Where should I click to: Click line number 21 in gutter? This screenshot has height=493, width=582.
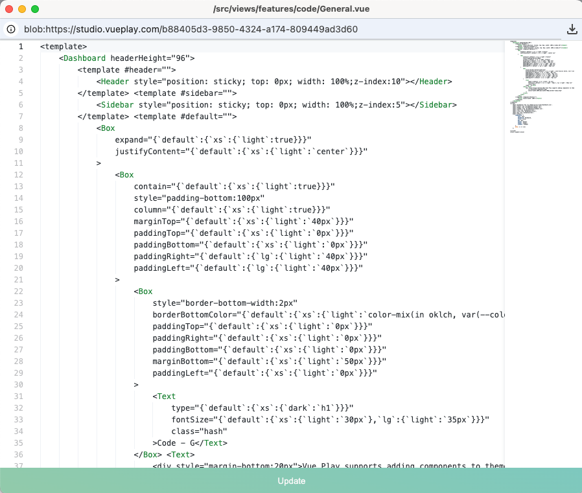pyautogui.click(x=19, y=280)
